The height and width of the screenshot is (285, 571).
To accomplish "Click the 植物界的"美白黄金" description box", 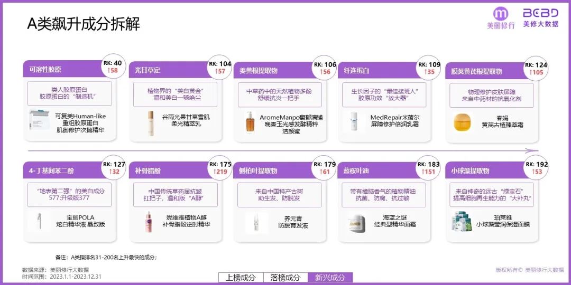I will (x=175, y=94).
